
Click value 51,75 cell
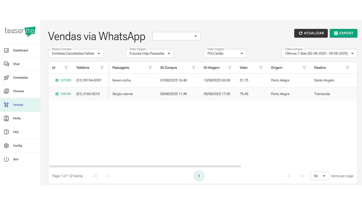pyautogui.click(x=244, y=80)
